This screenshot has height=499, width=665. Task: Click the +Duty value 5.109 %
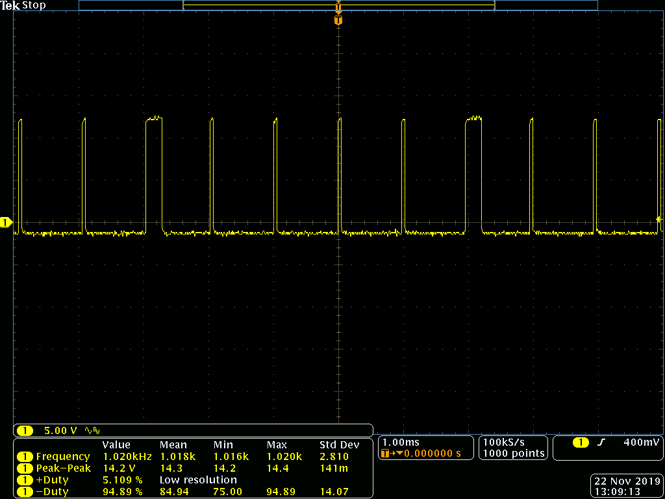point(123,480)
